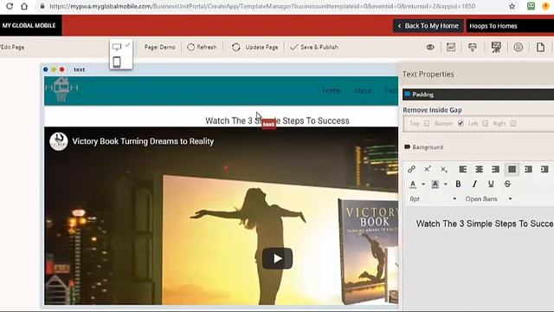Click the indent icon
Viewport: 554px width, 312px height.
544,170
